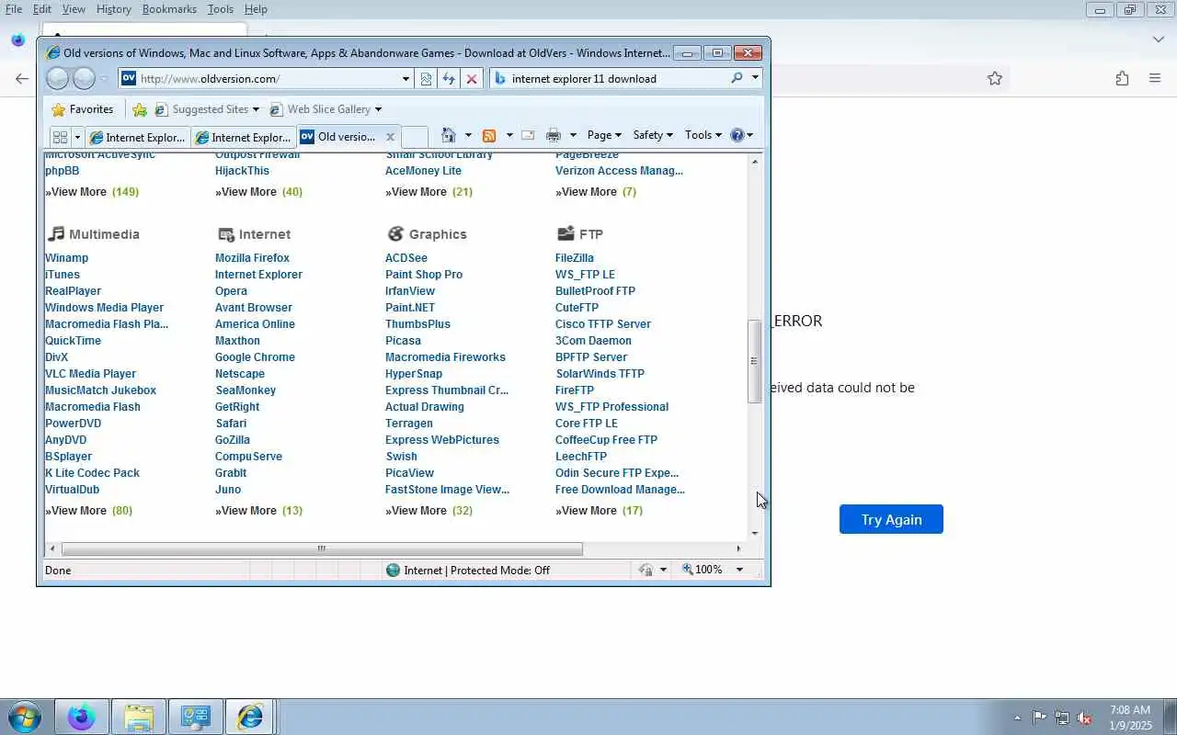The height and width of the screenshot is (735, 1177).
Task: Click the Quick Tabs grid icon
Action: click(60, 137)
